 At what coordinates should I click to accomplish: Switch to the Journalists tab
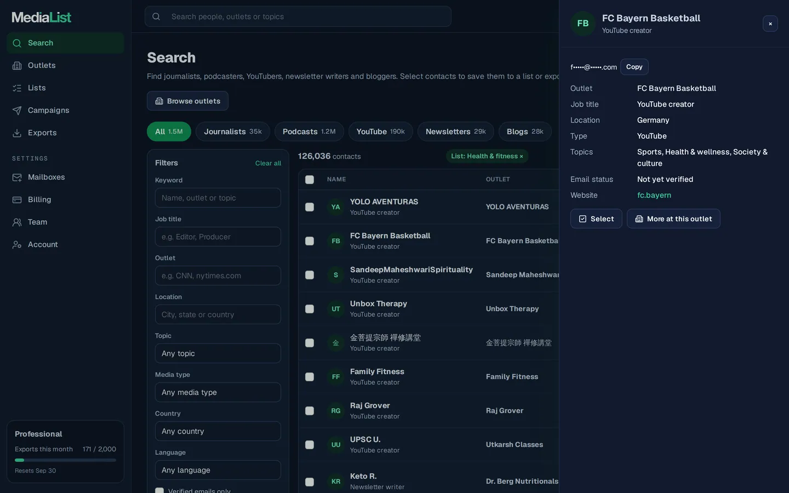coord(233,131)
